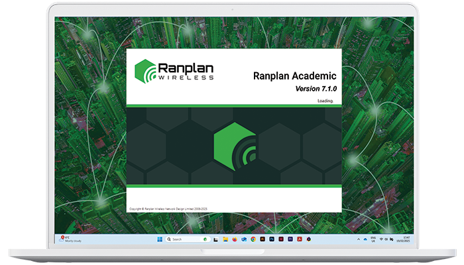
Task: Open the taskbar clock and date
Action: point(403,239)
